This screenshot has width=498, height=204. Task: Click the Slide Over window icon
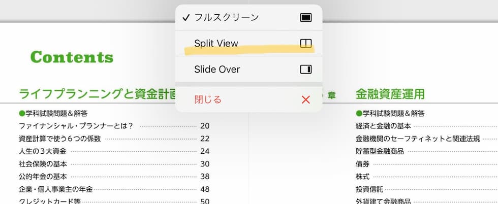click(x=305, y=70)
